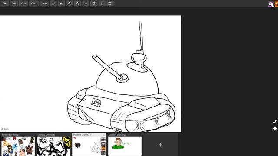This screenshot has height=156, width=278.
Task: Click the unicorn user avatar
Action: click(x=271, y=4)
